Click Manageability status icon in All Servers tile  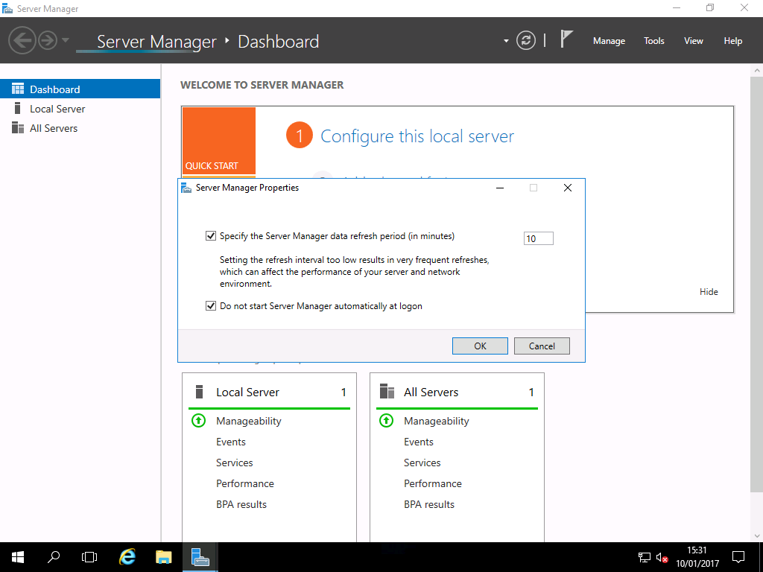point(387,420)
